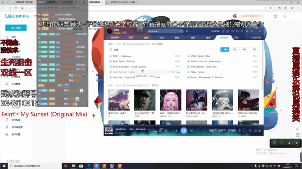Uncheck Alex Skrindo - Green Sky checkbox
Screen dimensions: 302x169
(188, 67)
